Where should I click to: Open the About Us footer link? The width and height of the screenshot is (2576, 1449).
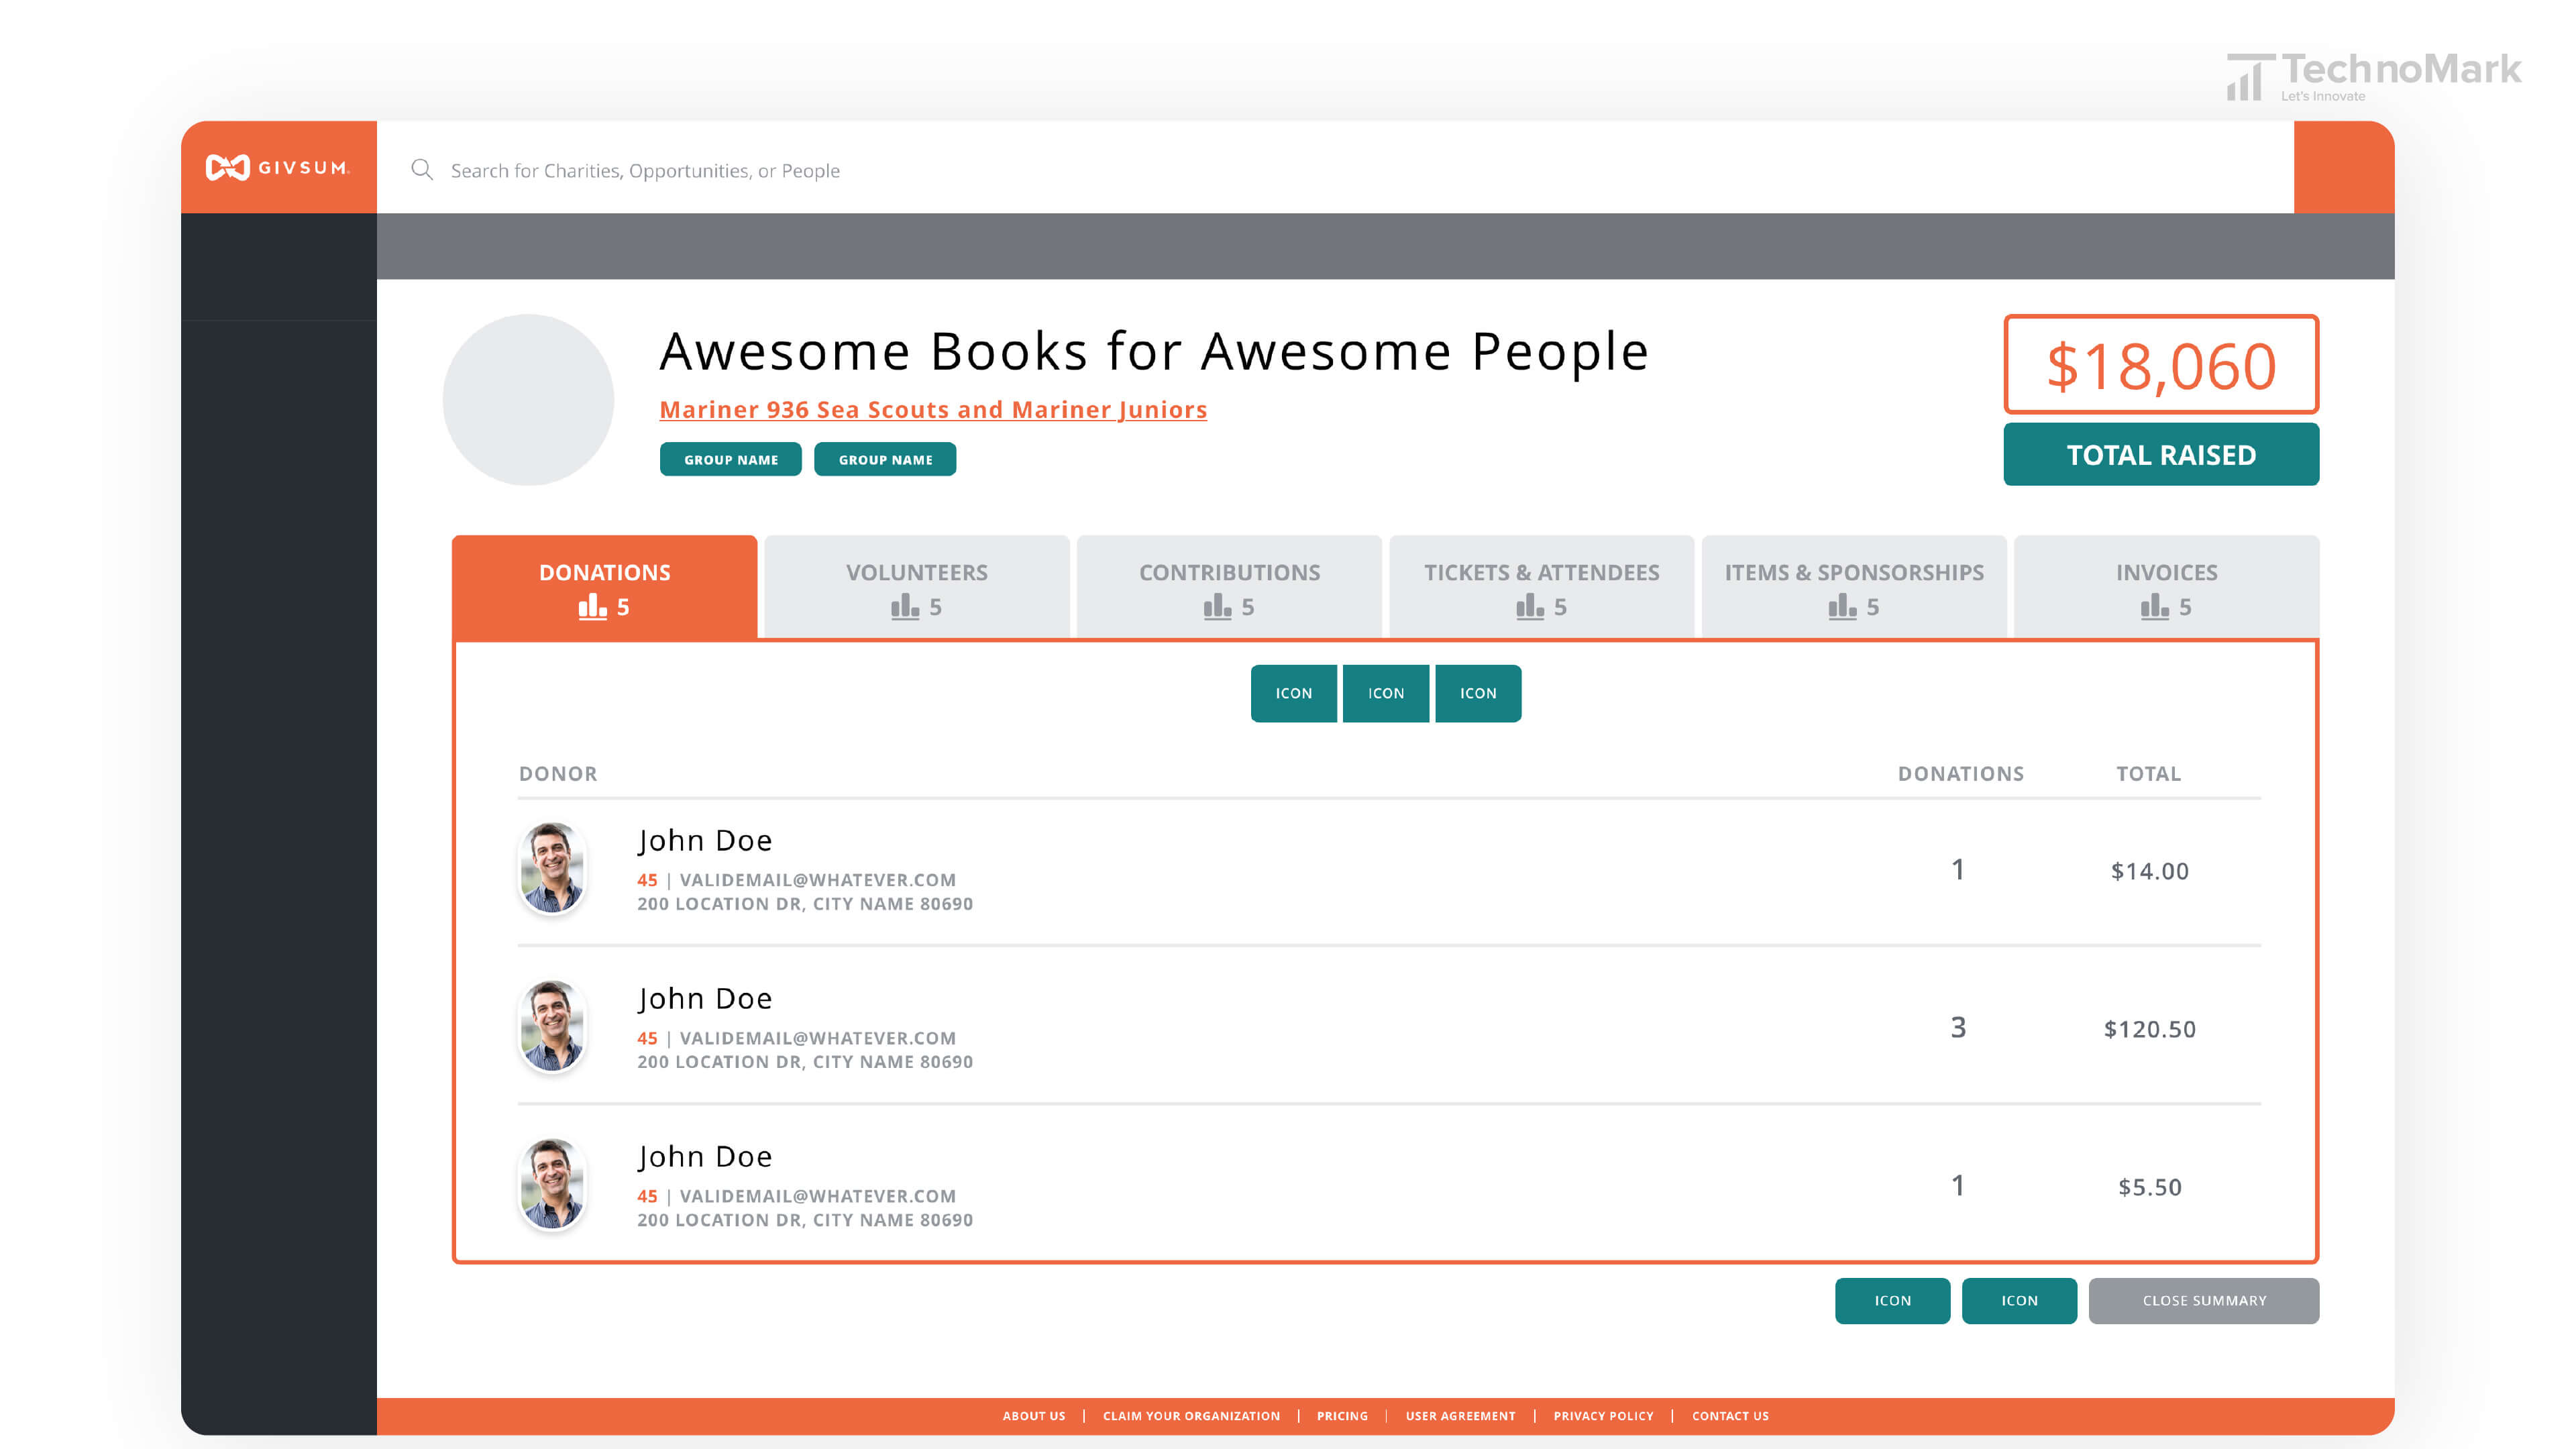(x=1034, y=1416)
